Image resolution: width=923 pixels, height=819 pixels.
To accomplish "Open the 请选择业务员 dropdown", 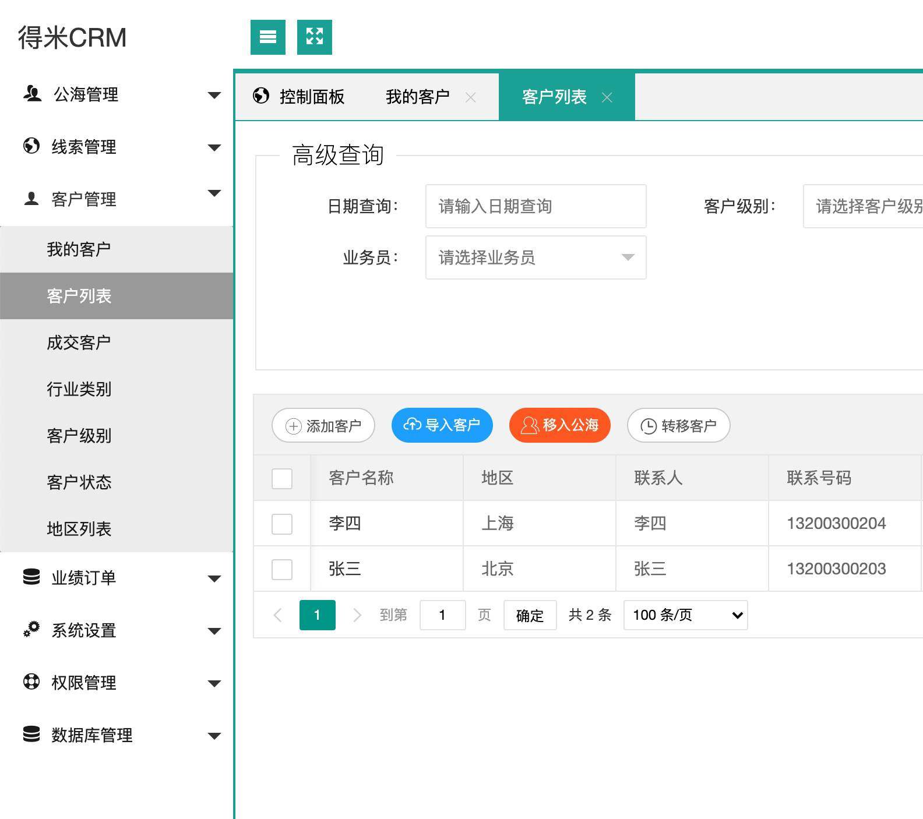I will pyautogui.click(x=536, y=257).
